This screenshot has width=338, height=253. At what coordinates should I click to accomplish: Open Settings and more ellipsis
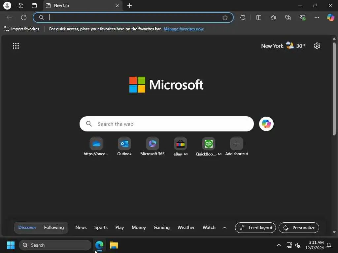coord(317,17)
